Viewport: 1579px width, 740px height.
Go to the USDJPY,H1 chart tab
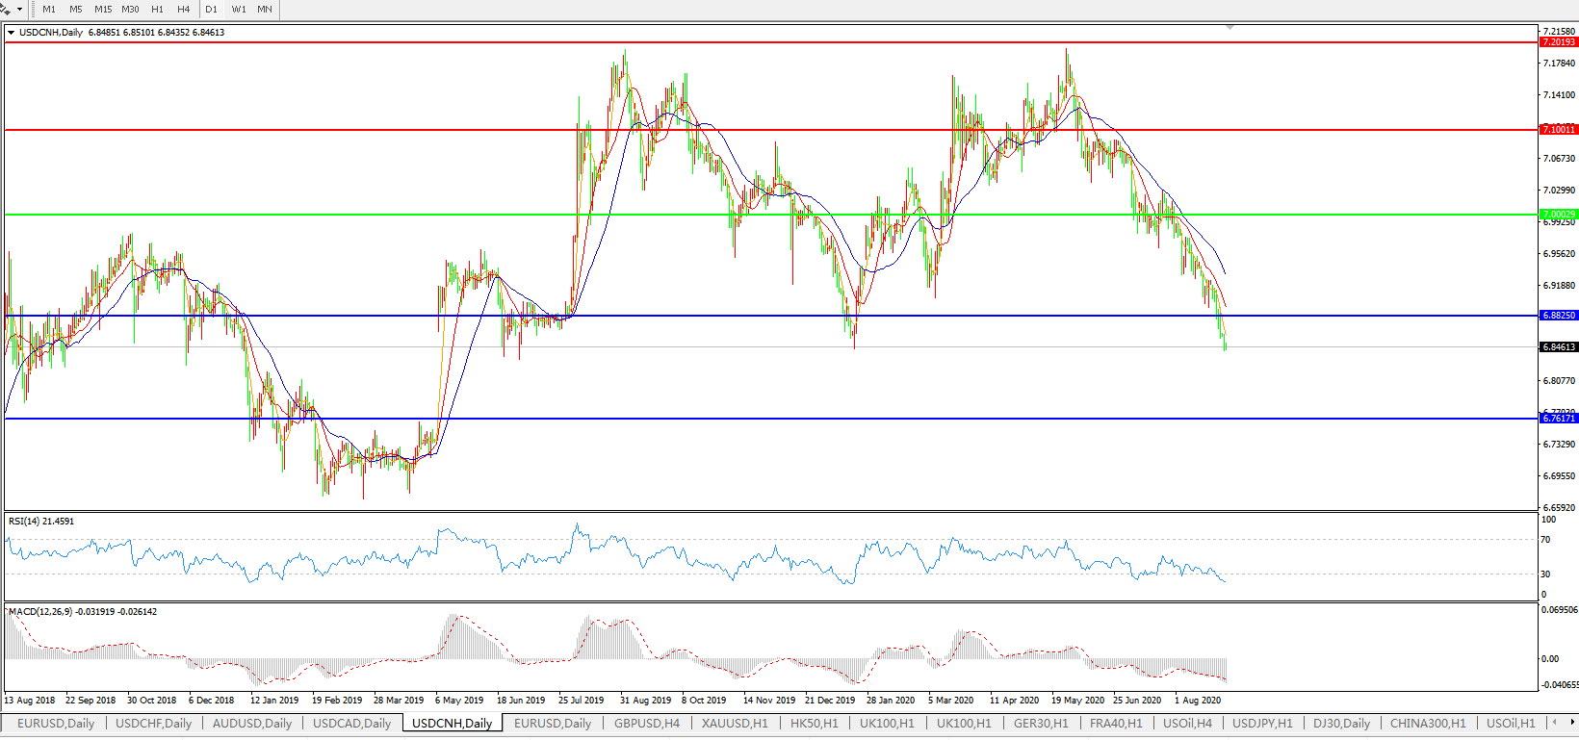(x=1262, y=724)
